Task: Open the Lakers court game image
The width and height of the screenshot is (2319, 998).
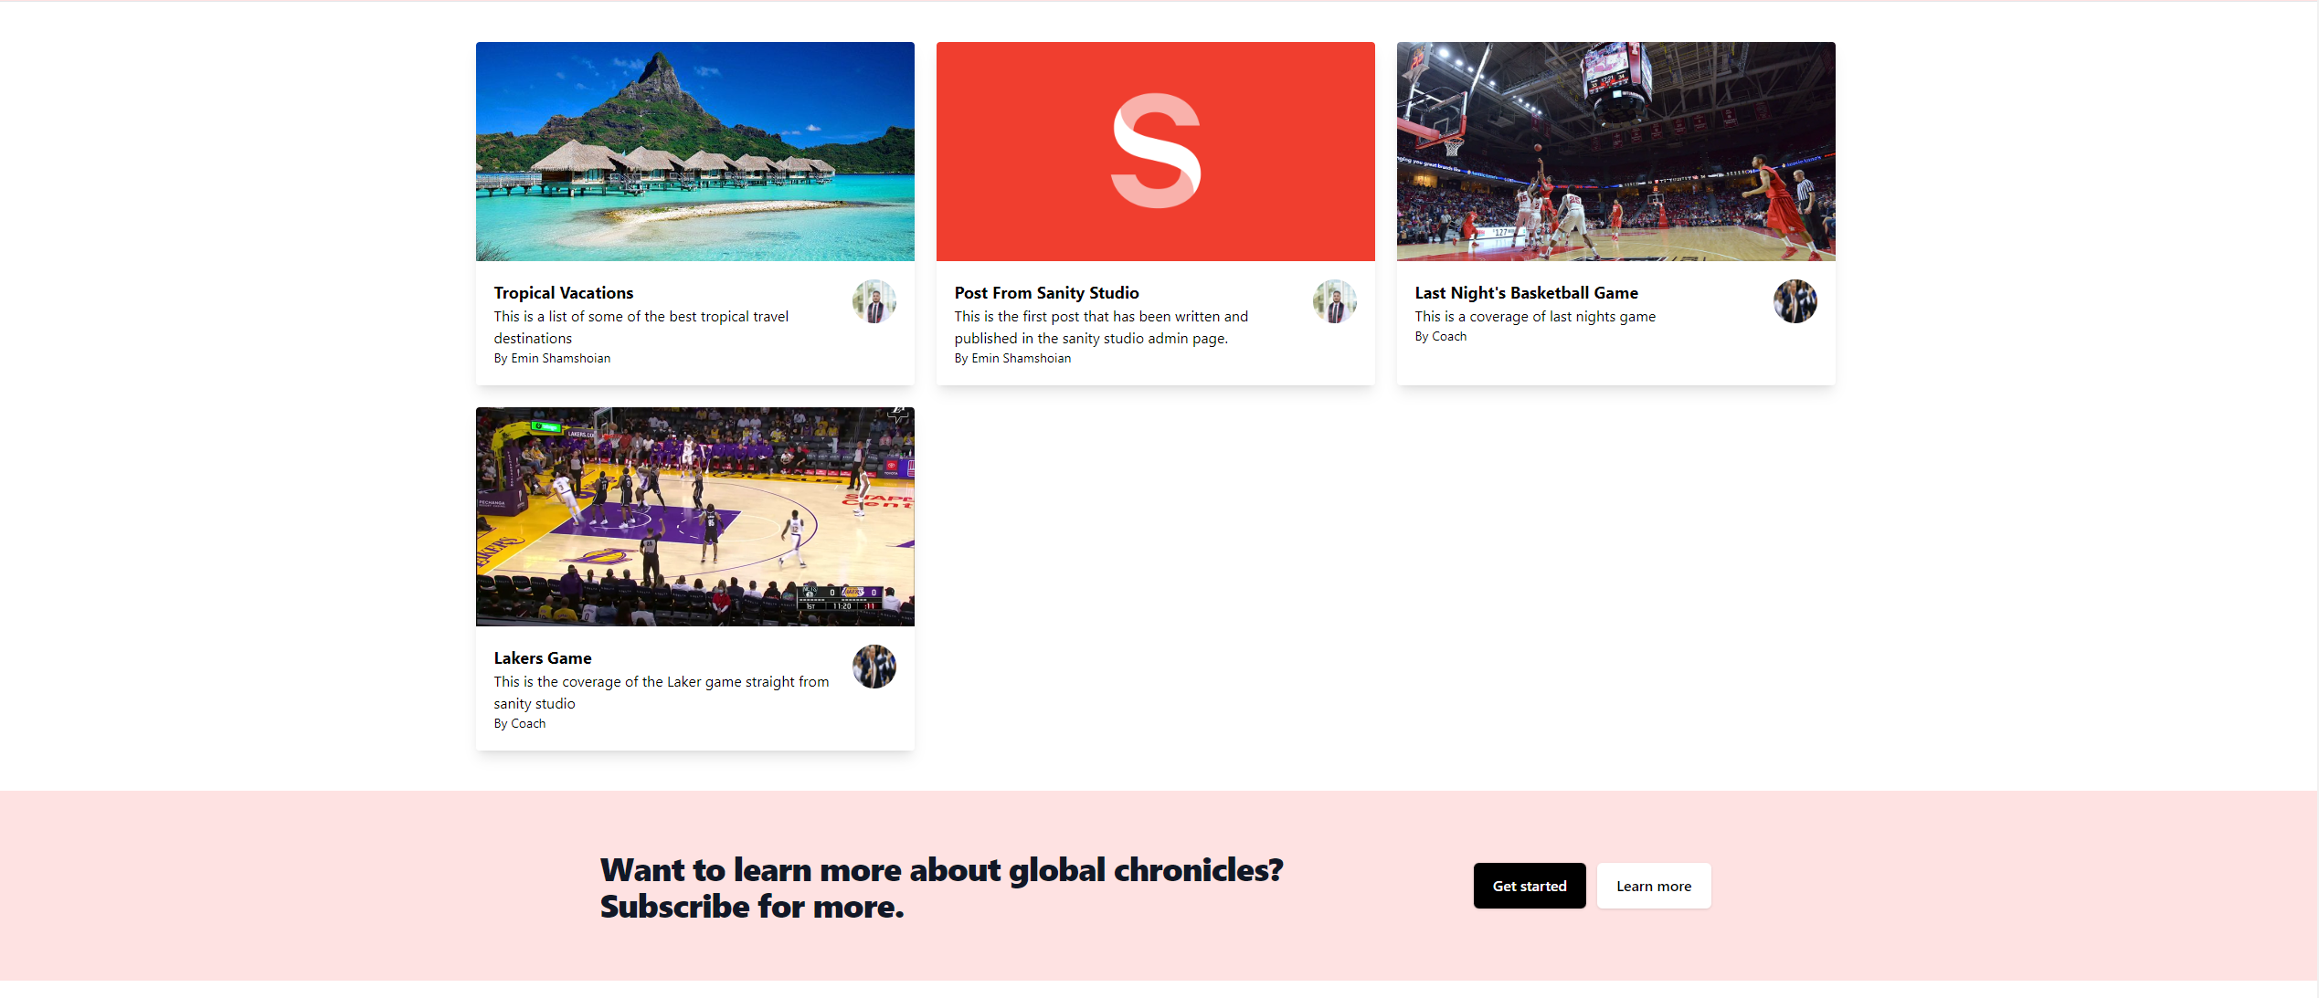Action: [694, 517]
